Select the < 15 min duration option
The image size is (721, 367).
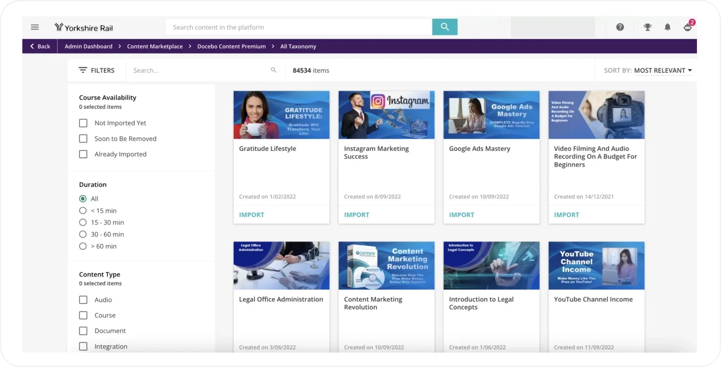[x=83, y=211]
